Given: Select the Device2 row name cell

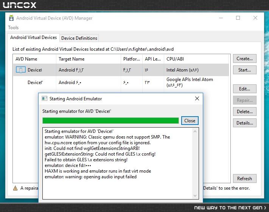Looking at the screenshot, I should [35, 83].
